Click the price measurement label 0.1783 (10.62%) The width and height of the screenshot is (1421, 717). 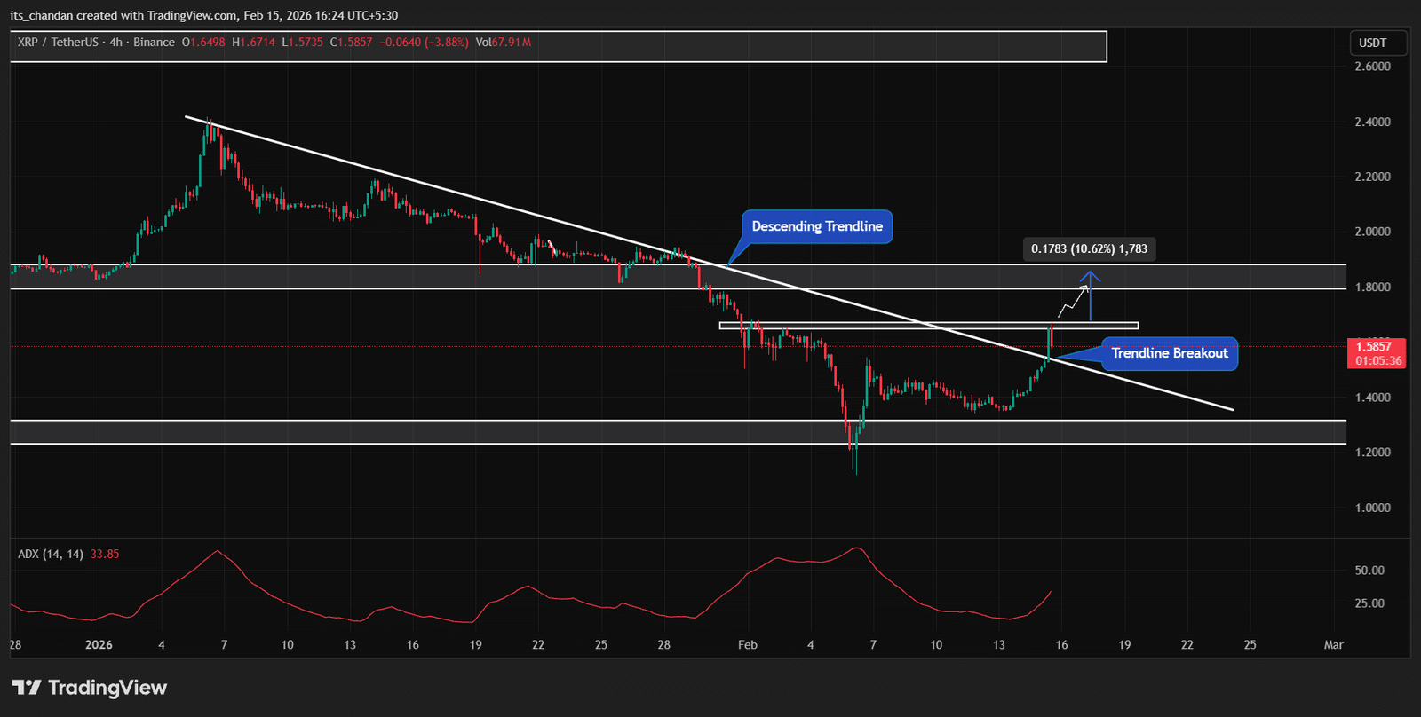coord(1089,248)
